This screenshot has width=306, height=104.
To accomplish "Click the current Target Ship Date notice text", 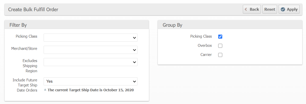I will pos(91,90).
